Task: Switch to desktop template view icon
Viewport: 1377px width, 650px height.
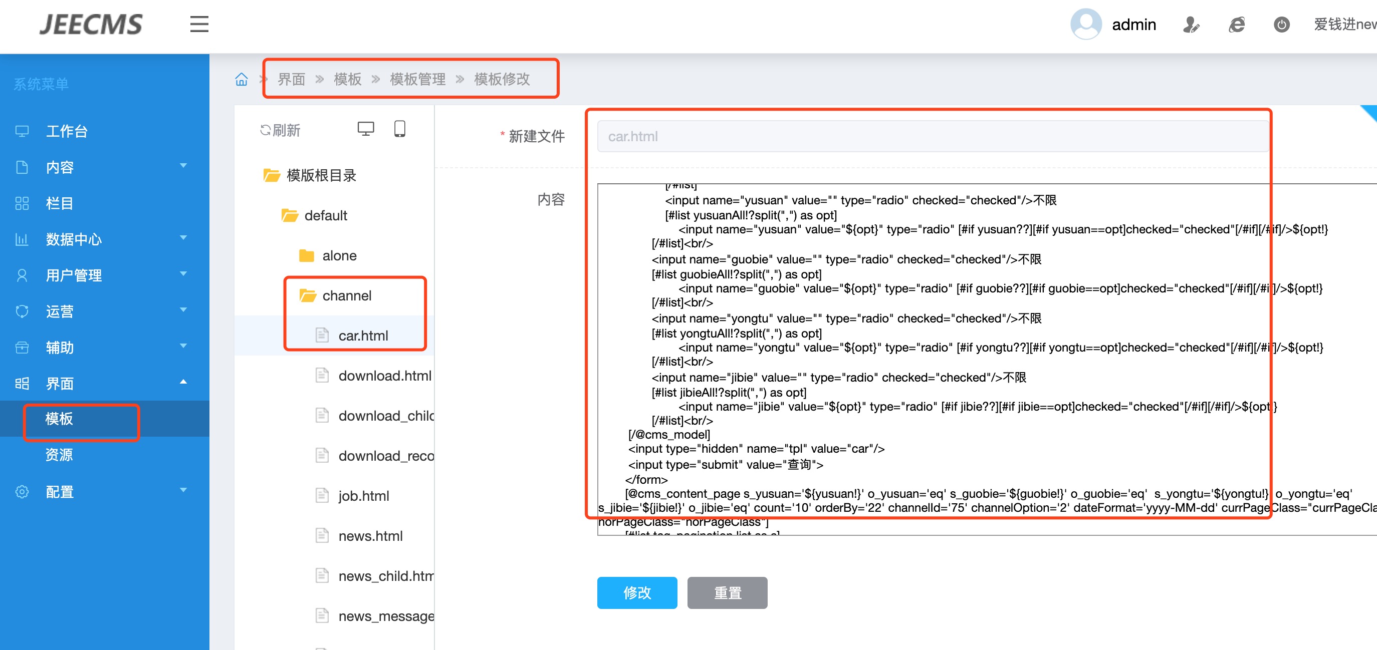Action: click(x=366, y=129)
